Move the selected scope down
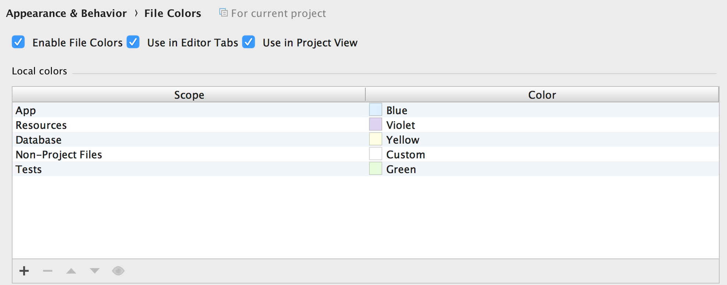 click(x=95, y=271)
